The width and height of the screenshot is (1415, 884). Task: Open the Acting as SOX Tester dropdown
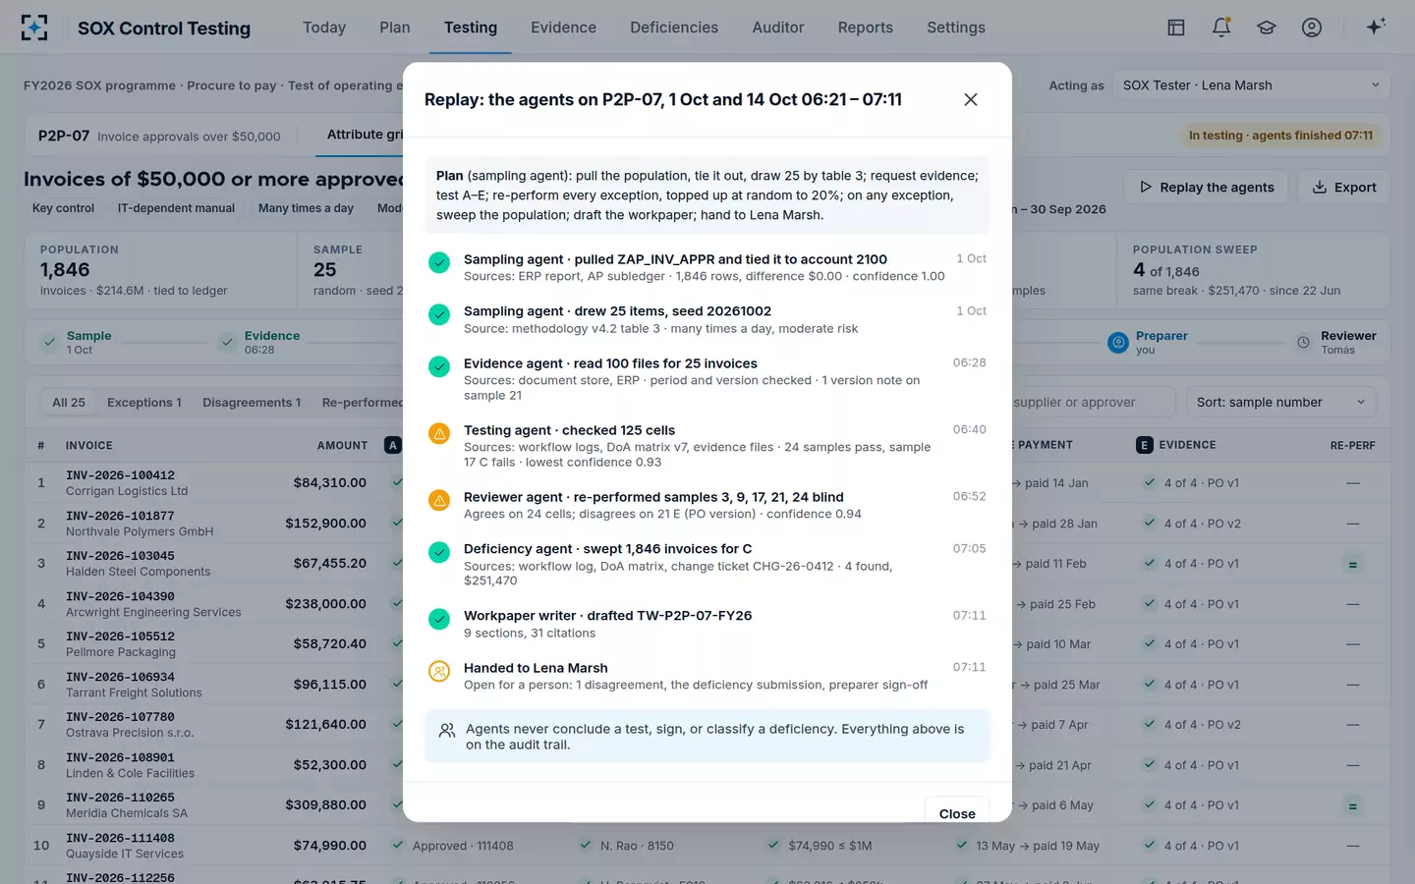click(x=1251, y=85)
